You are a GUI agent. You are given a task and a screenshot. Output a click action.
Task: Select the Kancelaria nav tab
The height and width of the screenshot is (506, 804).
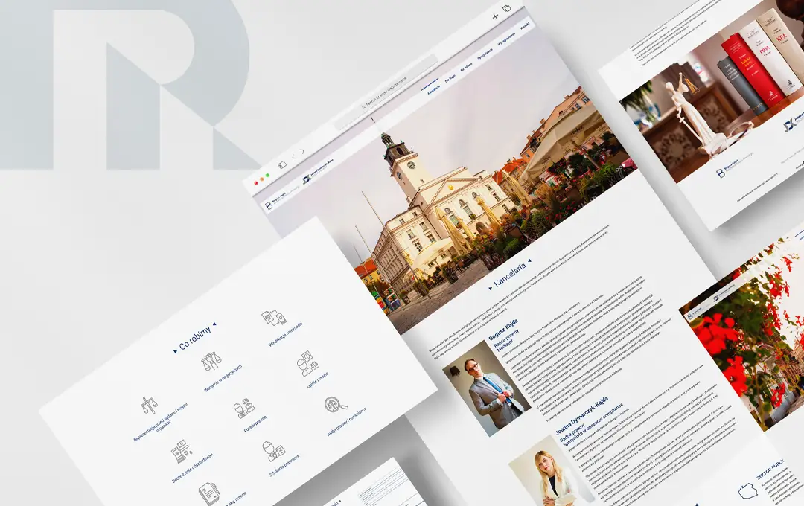tap(434, 89)
